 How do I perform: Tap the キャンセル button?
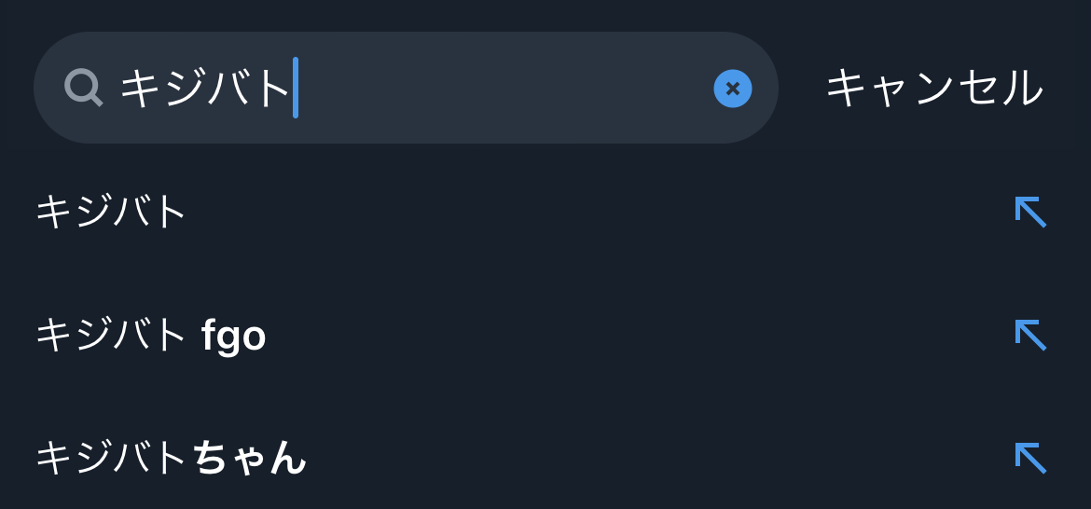pos(933,88)
